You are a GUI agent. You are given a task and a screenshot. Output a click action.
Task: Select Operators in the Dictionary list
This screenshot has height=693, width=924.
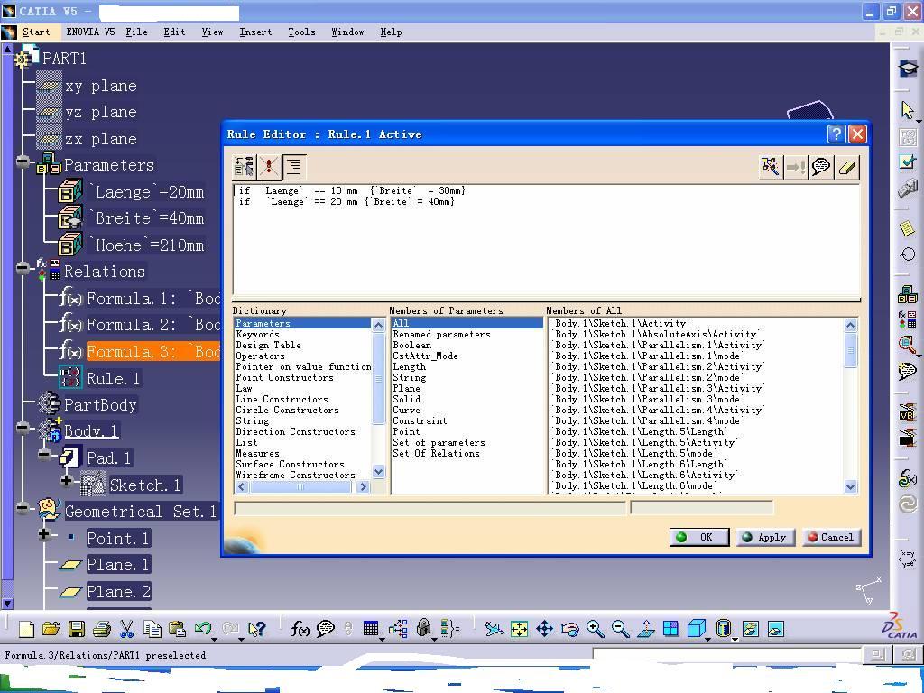[x=260, y=356]
